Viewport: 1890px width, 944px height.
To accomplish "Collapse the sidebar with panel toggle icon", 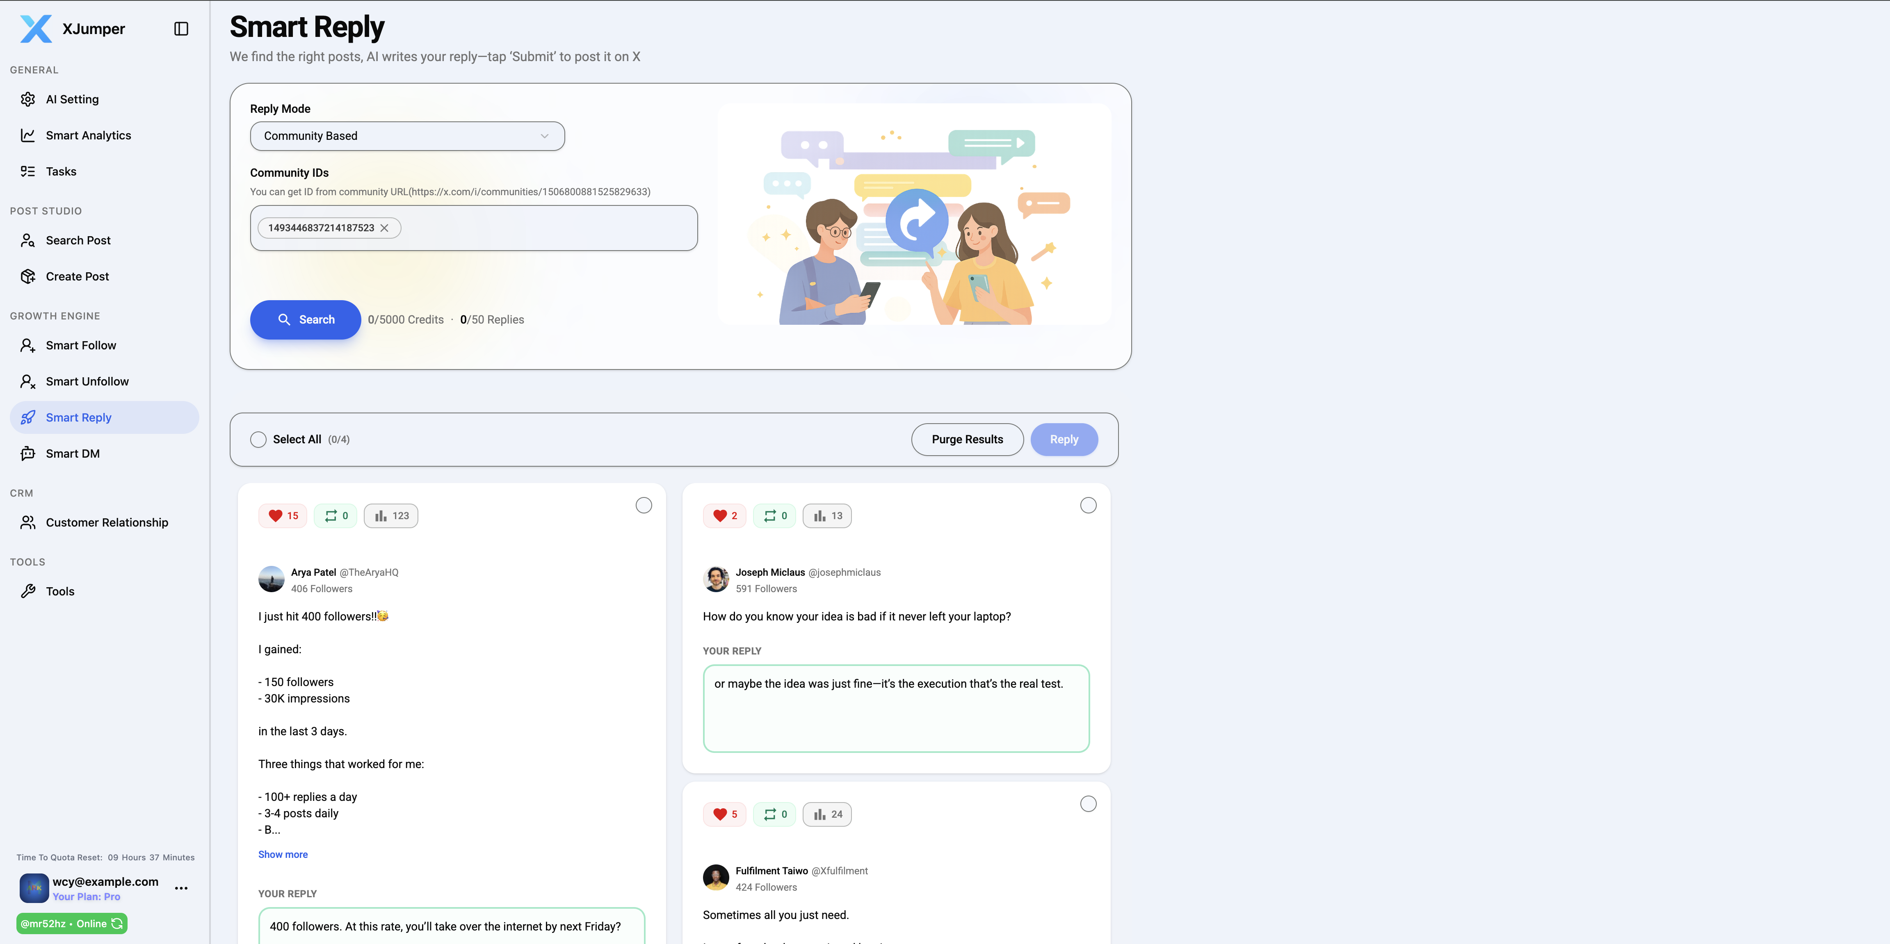I will click(x=181, y=29).
